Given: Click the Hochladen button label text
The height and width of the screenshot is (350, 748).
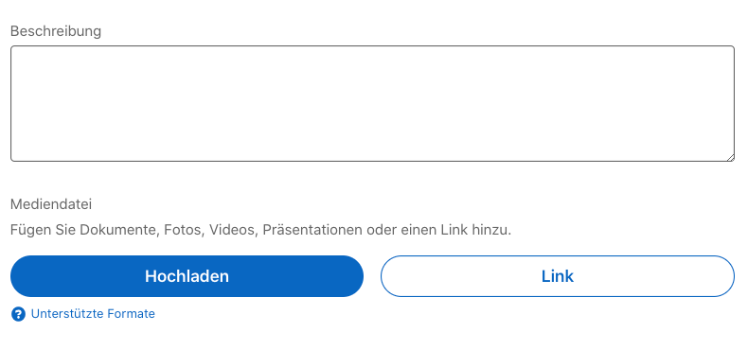Looking at the screenshot, I should pyautogui.click(x=187, y=276).
